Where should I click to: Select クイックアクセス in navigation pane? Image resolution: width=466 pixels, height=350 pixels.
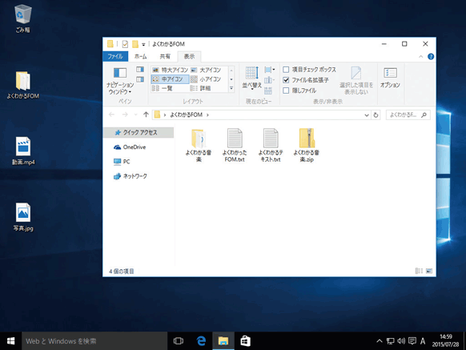[139, 133]
